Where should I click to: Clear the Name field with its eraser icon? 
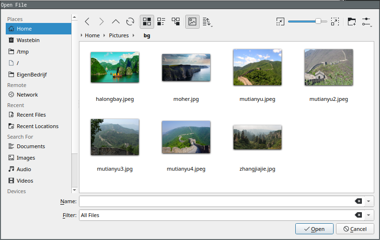pos(358,201)
